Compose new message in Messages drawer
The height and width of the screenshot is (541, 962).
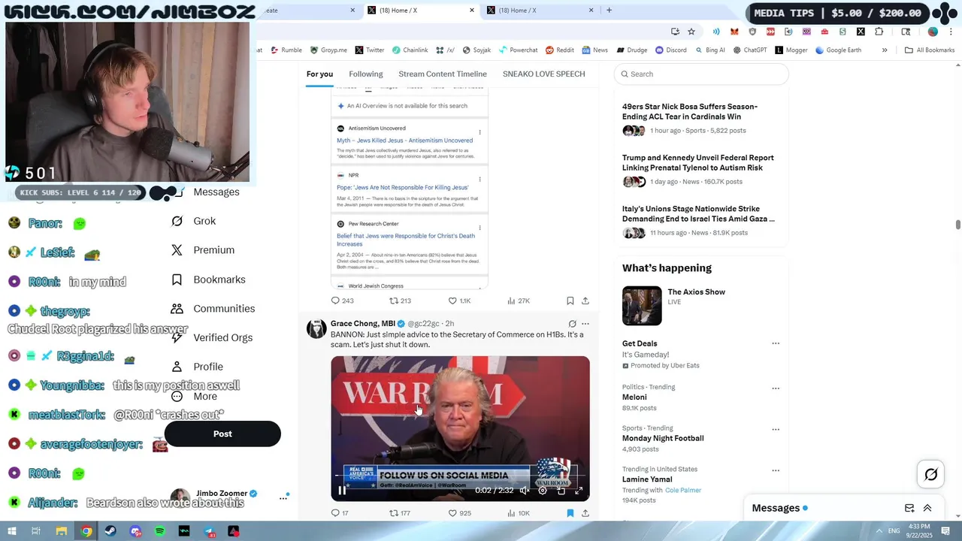click(909, 508)
